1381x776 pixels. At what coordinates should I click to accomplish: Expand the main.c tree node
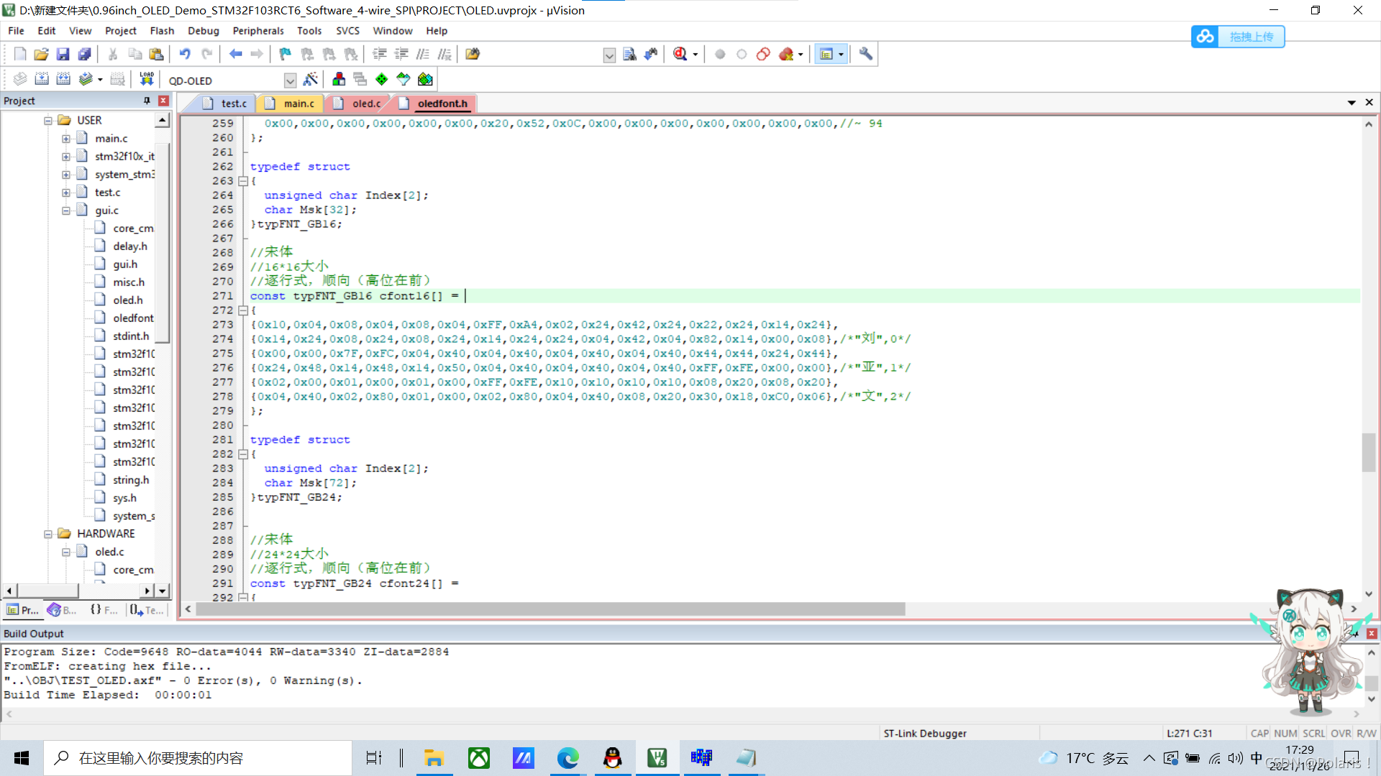65,139
